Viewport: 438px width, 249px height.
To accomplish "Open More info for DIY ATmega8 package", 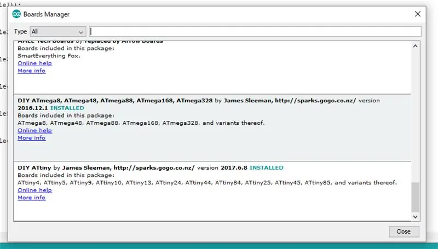I will pyautogui.click(x=32, y=138).
